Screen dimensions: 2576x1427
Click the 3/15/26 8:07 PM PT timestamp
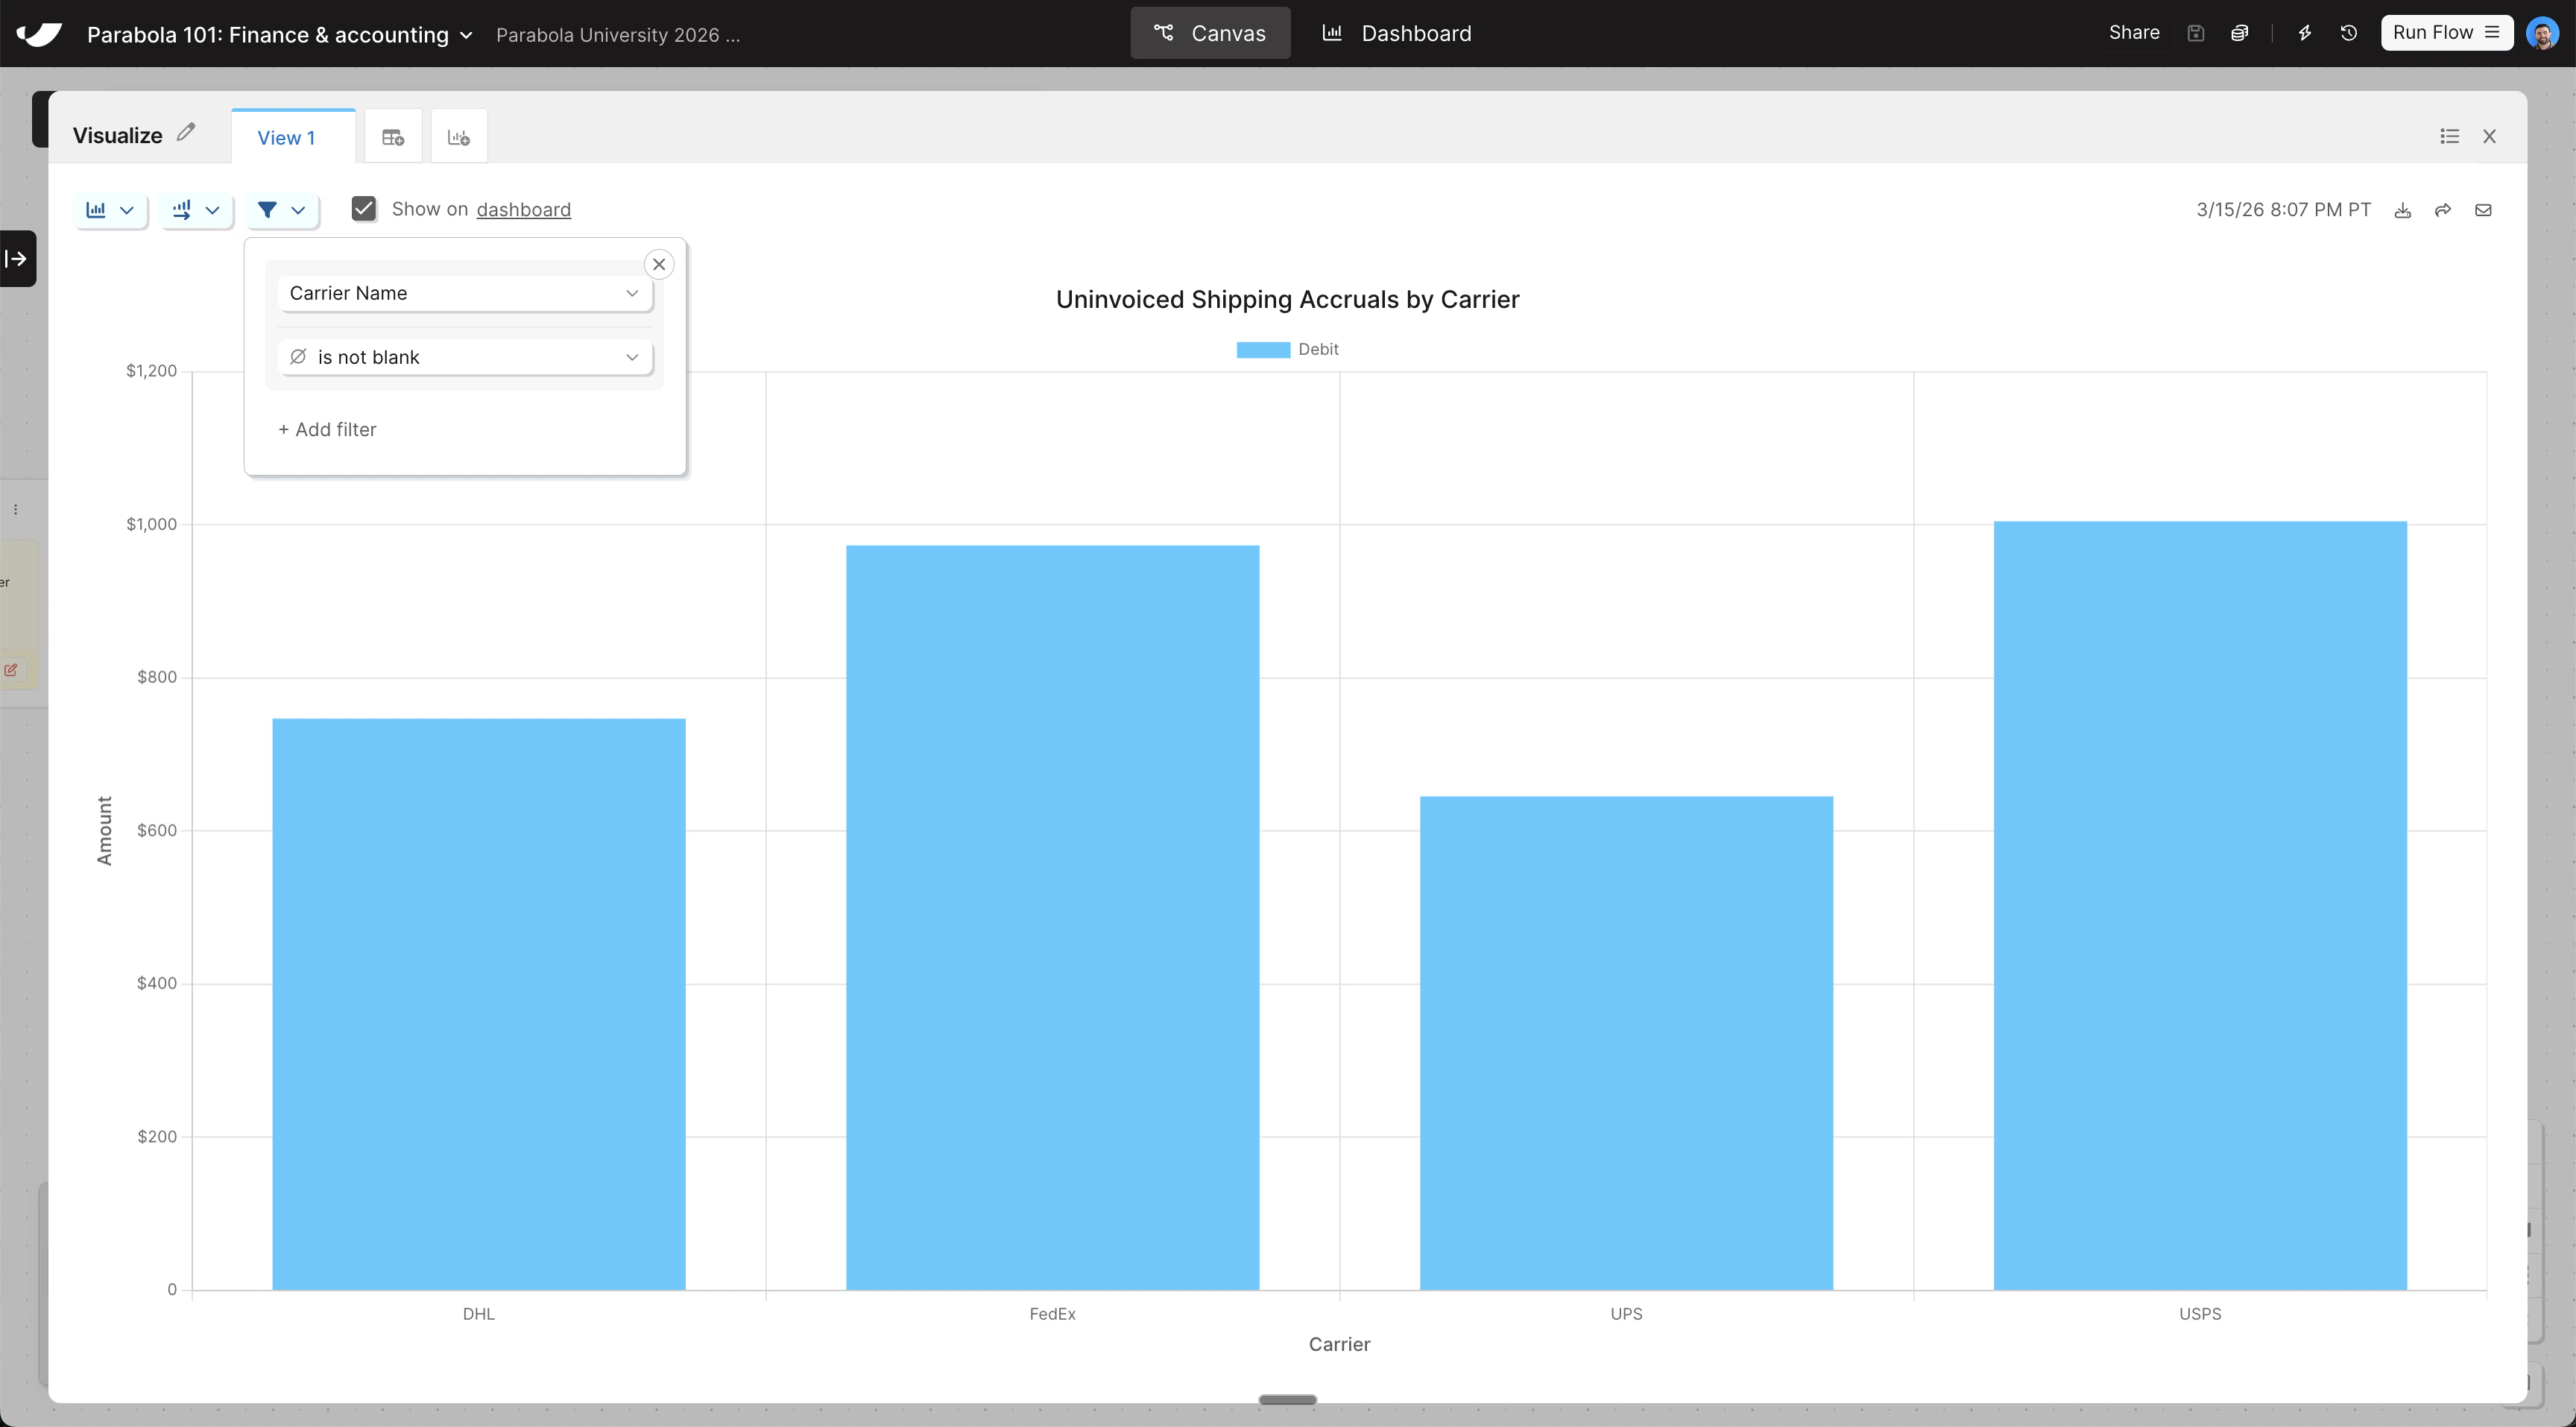point(2283,209)
